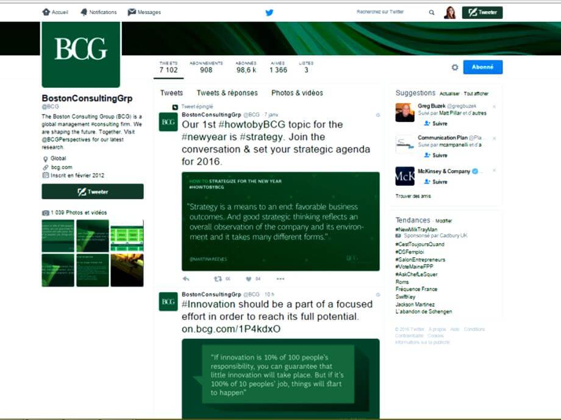This screenshot has height=420, width=561.
Task: Open #NewMilkTrayMan trend
Action: click(x=416, y=229)
